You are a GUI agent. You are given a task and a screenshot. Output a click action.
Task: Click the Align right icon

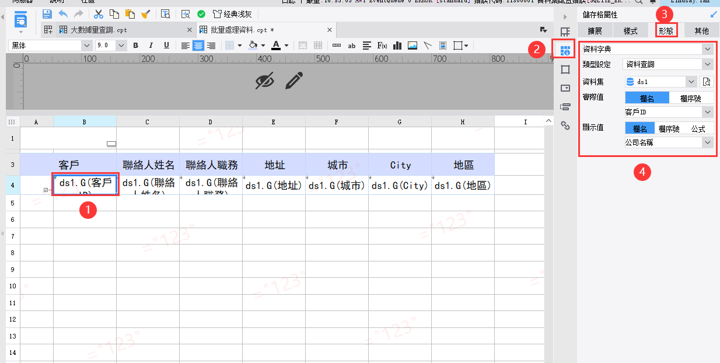tap(211, 45)
